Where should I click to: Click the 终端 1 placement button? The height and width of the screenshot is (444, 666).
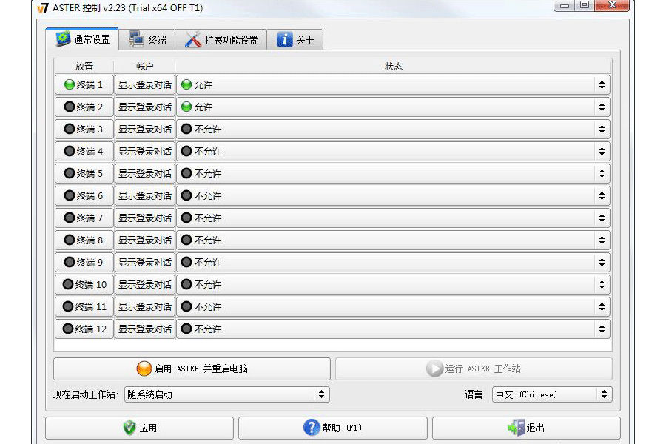tap(84, 84)
